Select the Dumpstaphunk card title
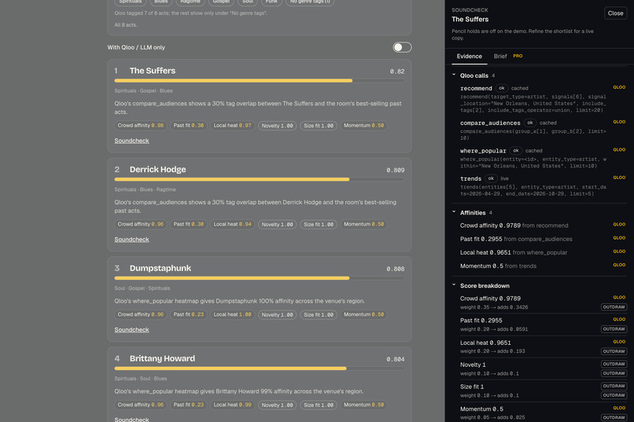Screen dimensions: 634x422 (160, 268)
